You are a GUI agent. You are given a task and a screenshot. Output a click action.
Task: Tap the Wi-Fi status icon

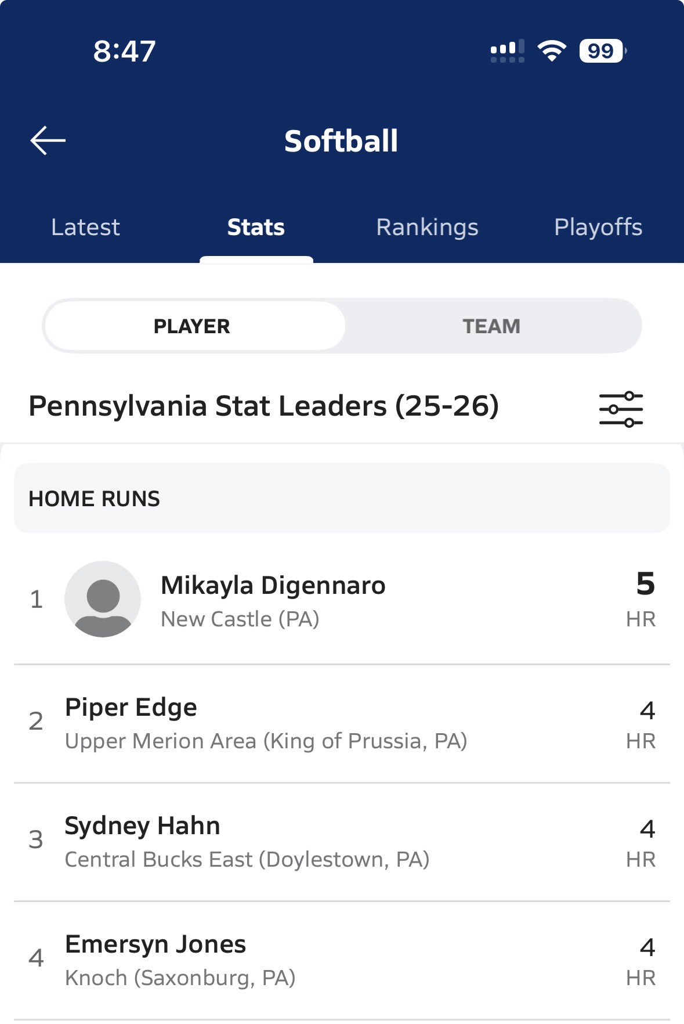(552, 51)
